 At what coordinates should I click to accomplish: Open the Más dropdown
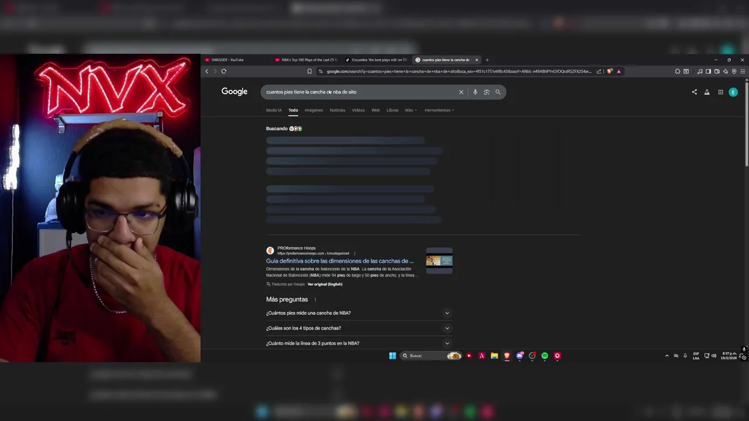(411, 110)
